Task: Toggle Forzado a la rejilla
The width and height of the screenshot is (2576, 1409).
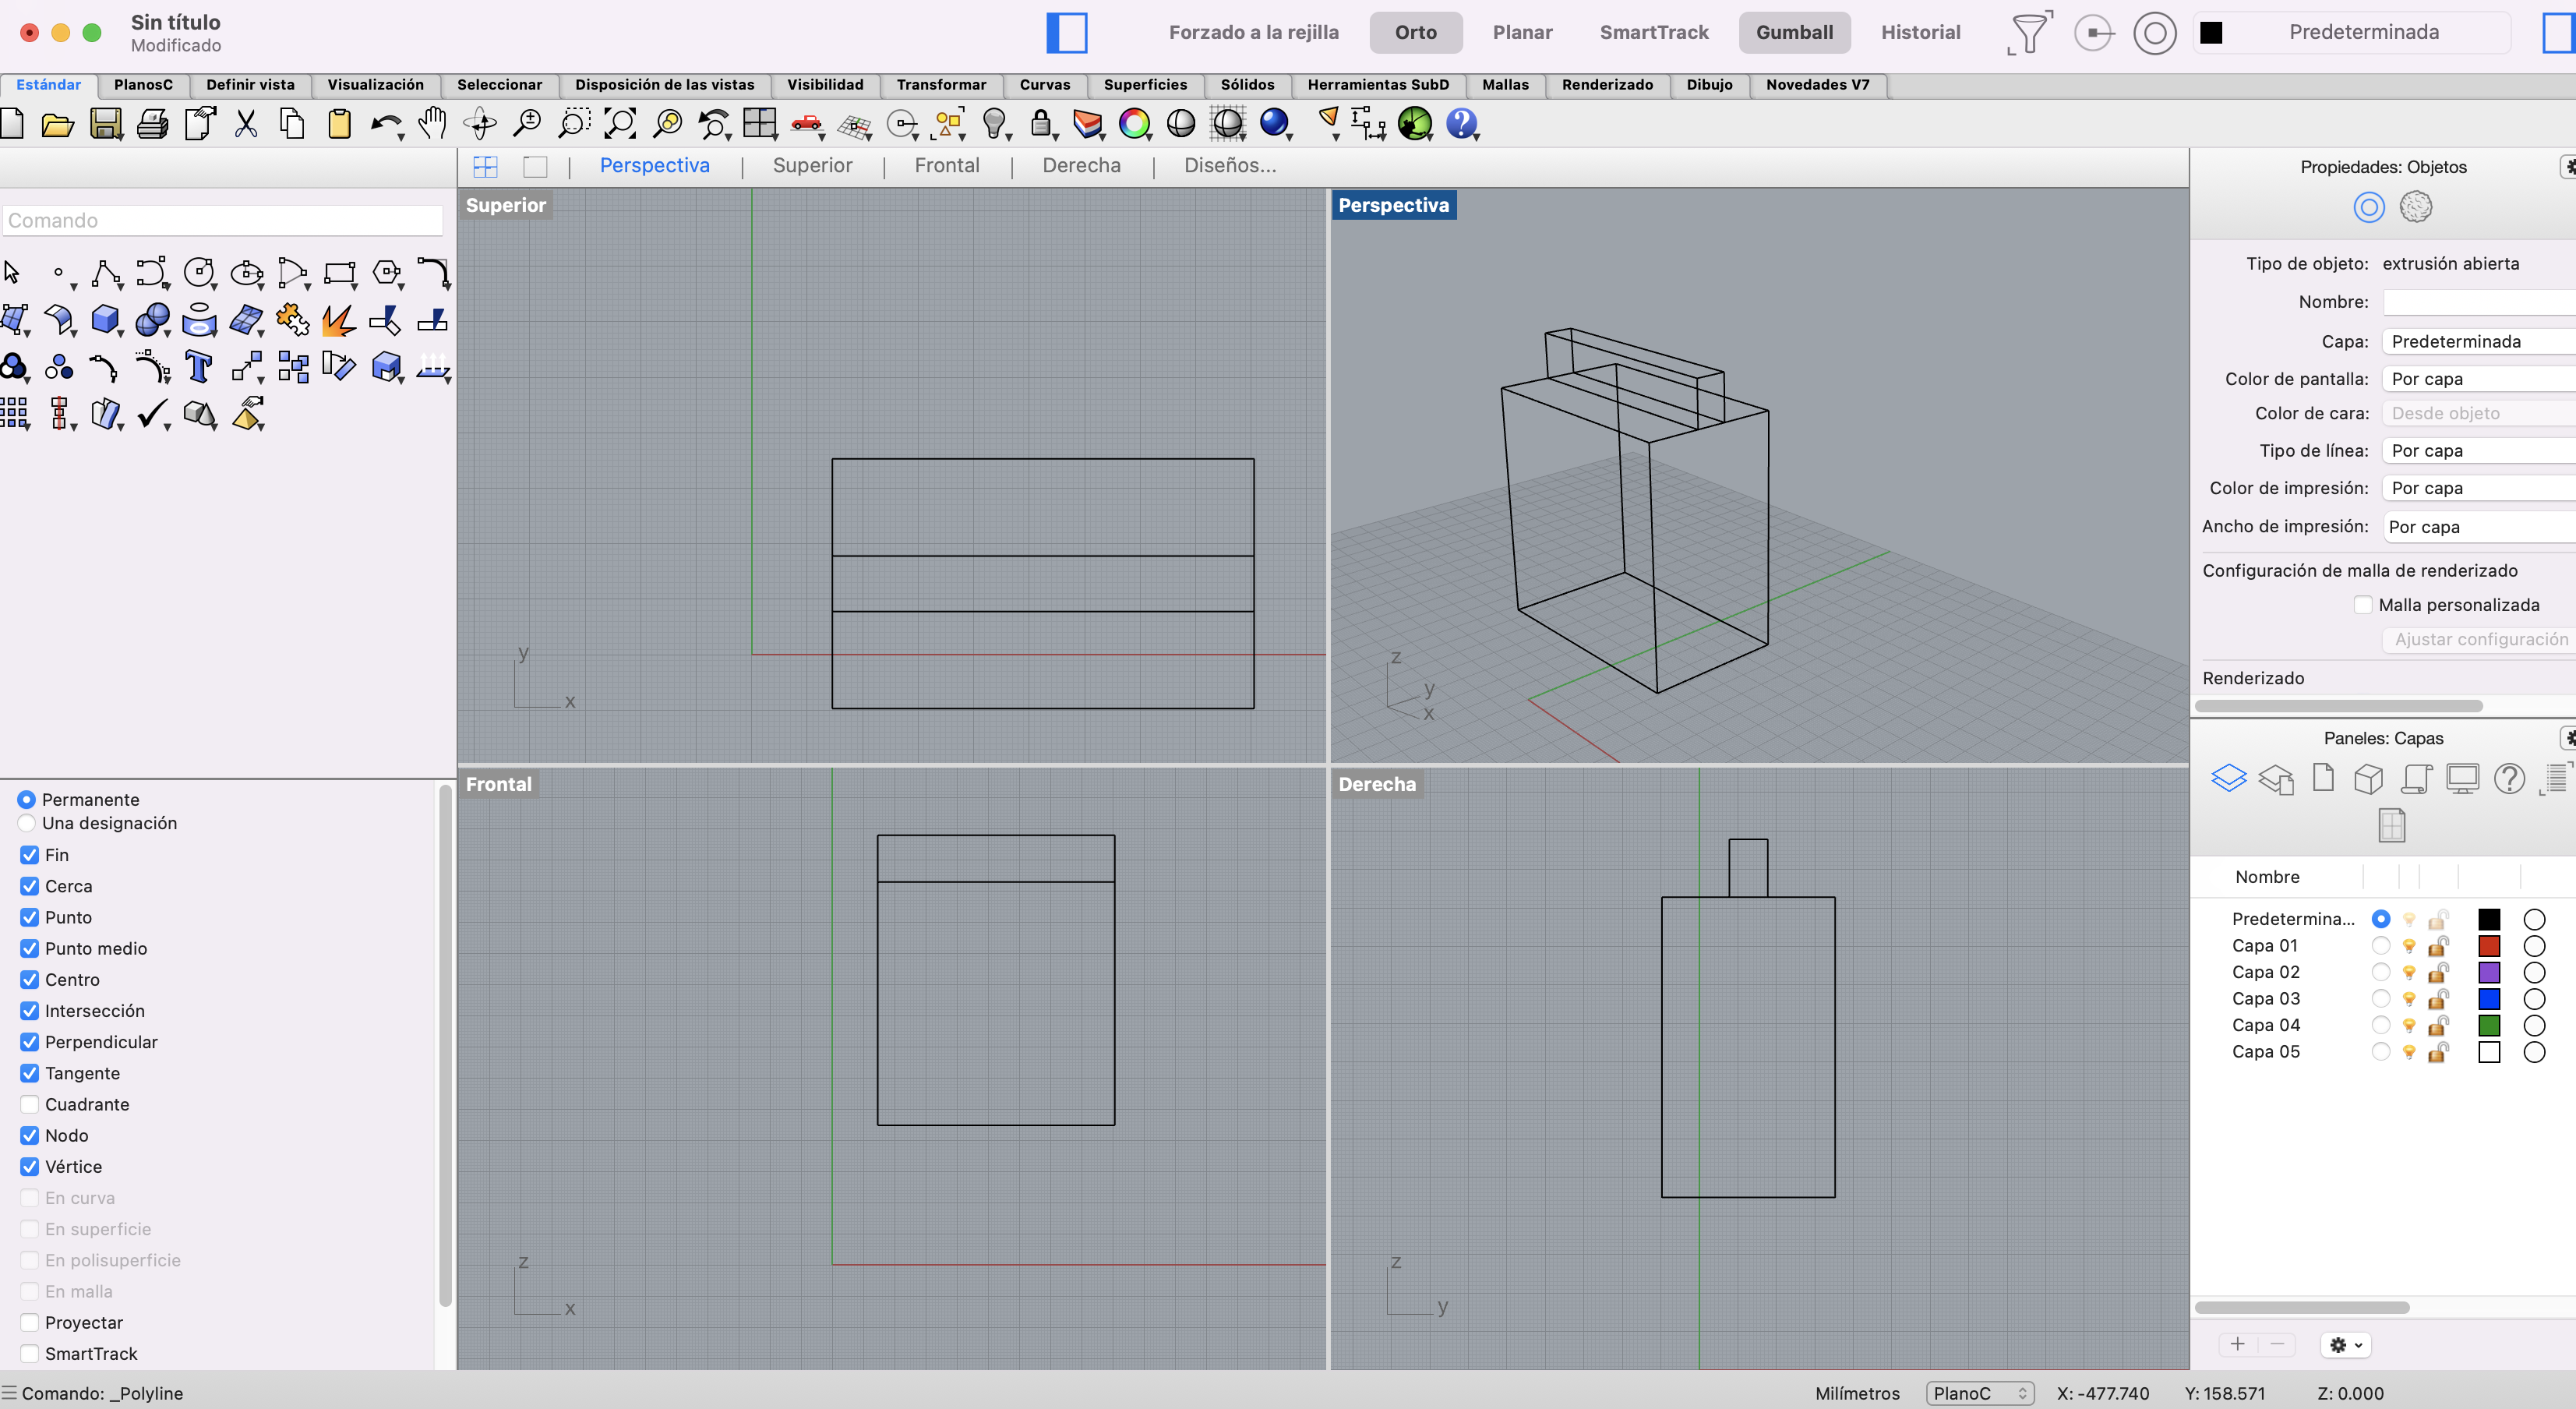Action: click(x=1253, y=32)
